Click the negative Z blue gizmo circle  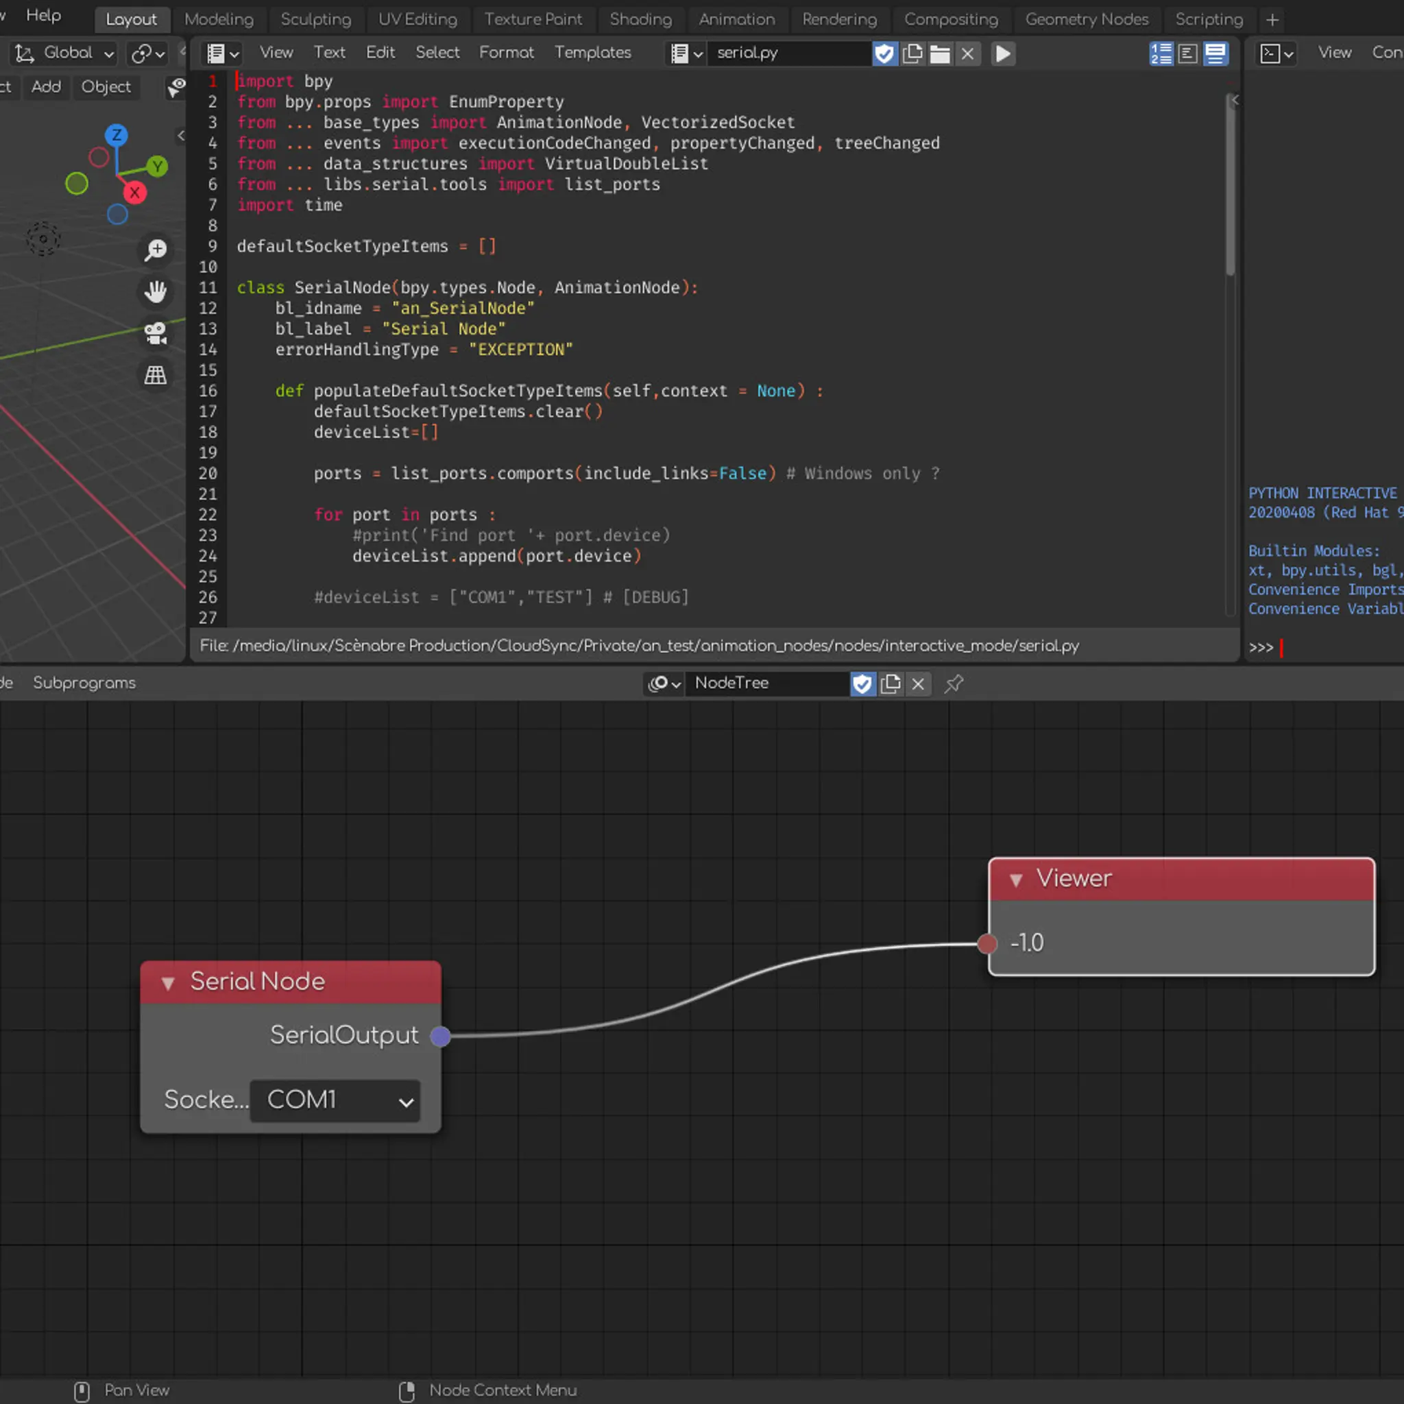point(117,215)
